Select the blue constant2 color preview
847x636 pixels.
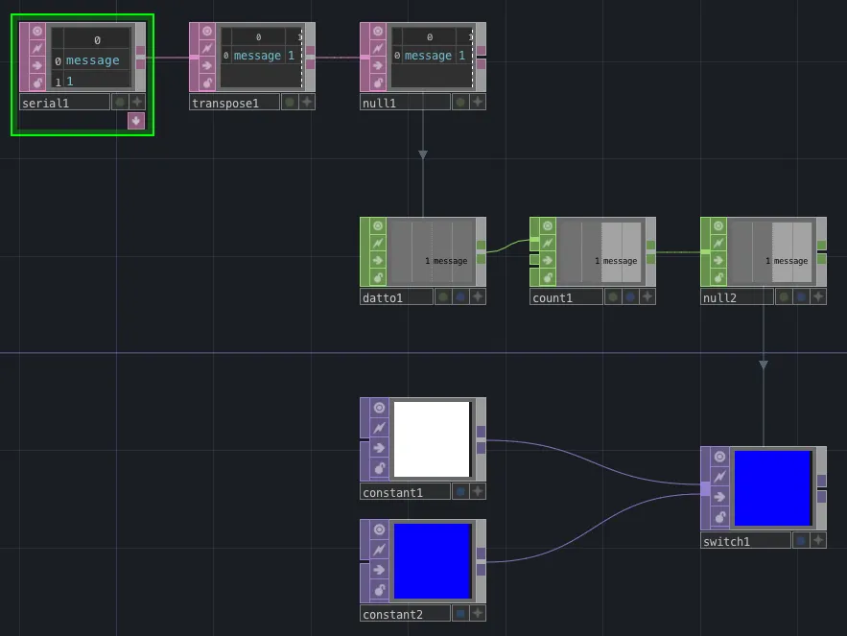pyautogui.click(x=432, y=561)
